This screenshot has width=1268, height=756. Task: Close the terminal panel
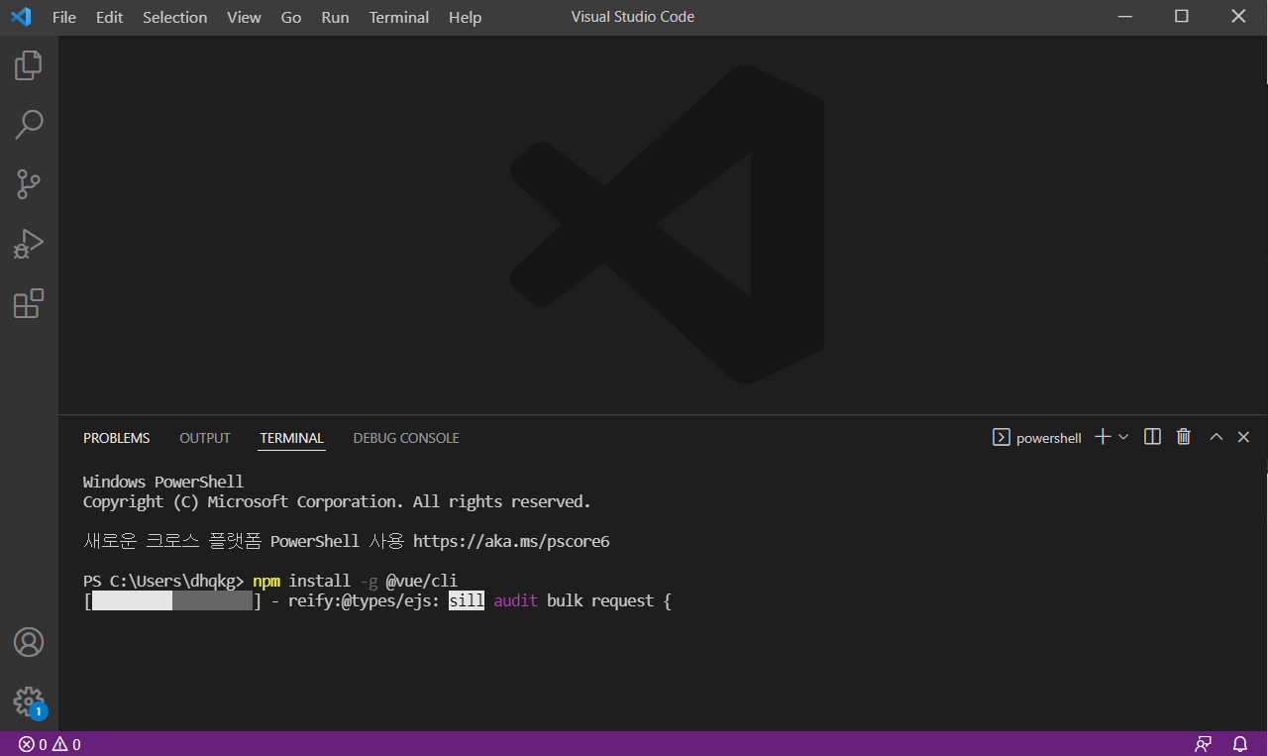1243,437
